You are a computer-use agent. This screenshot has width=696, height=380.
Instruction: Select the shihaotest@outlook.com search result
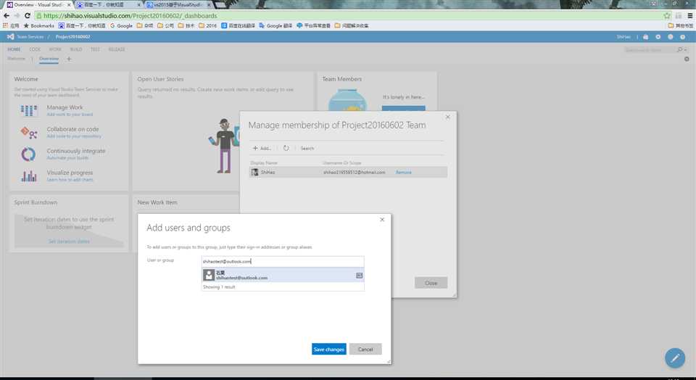point(283,276)
